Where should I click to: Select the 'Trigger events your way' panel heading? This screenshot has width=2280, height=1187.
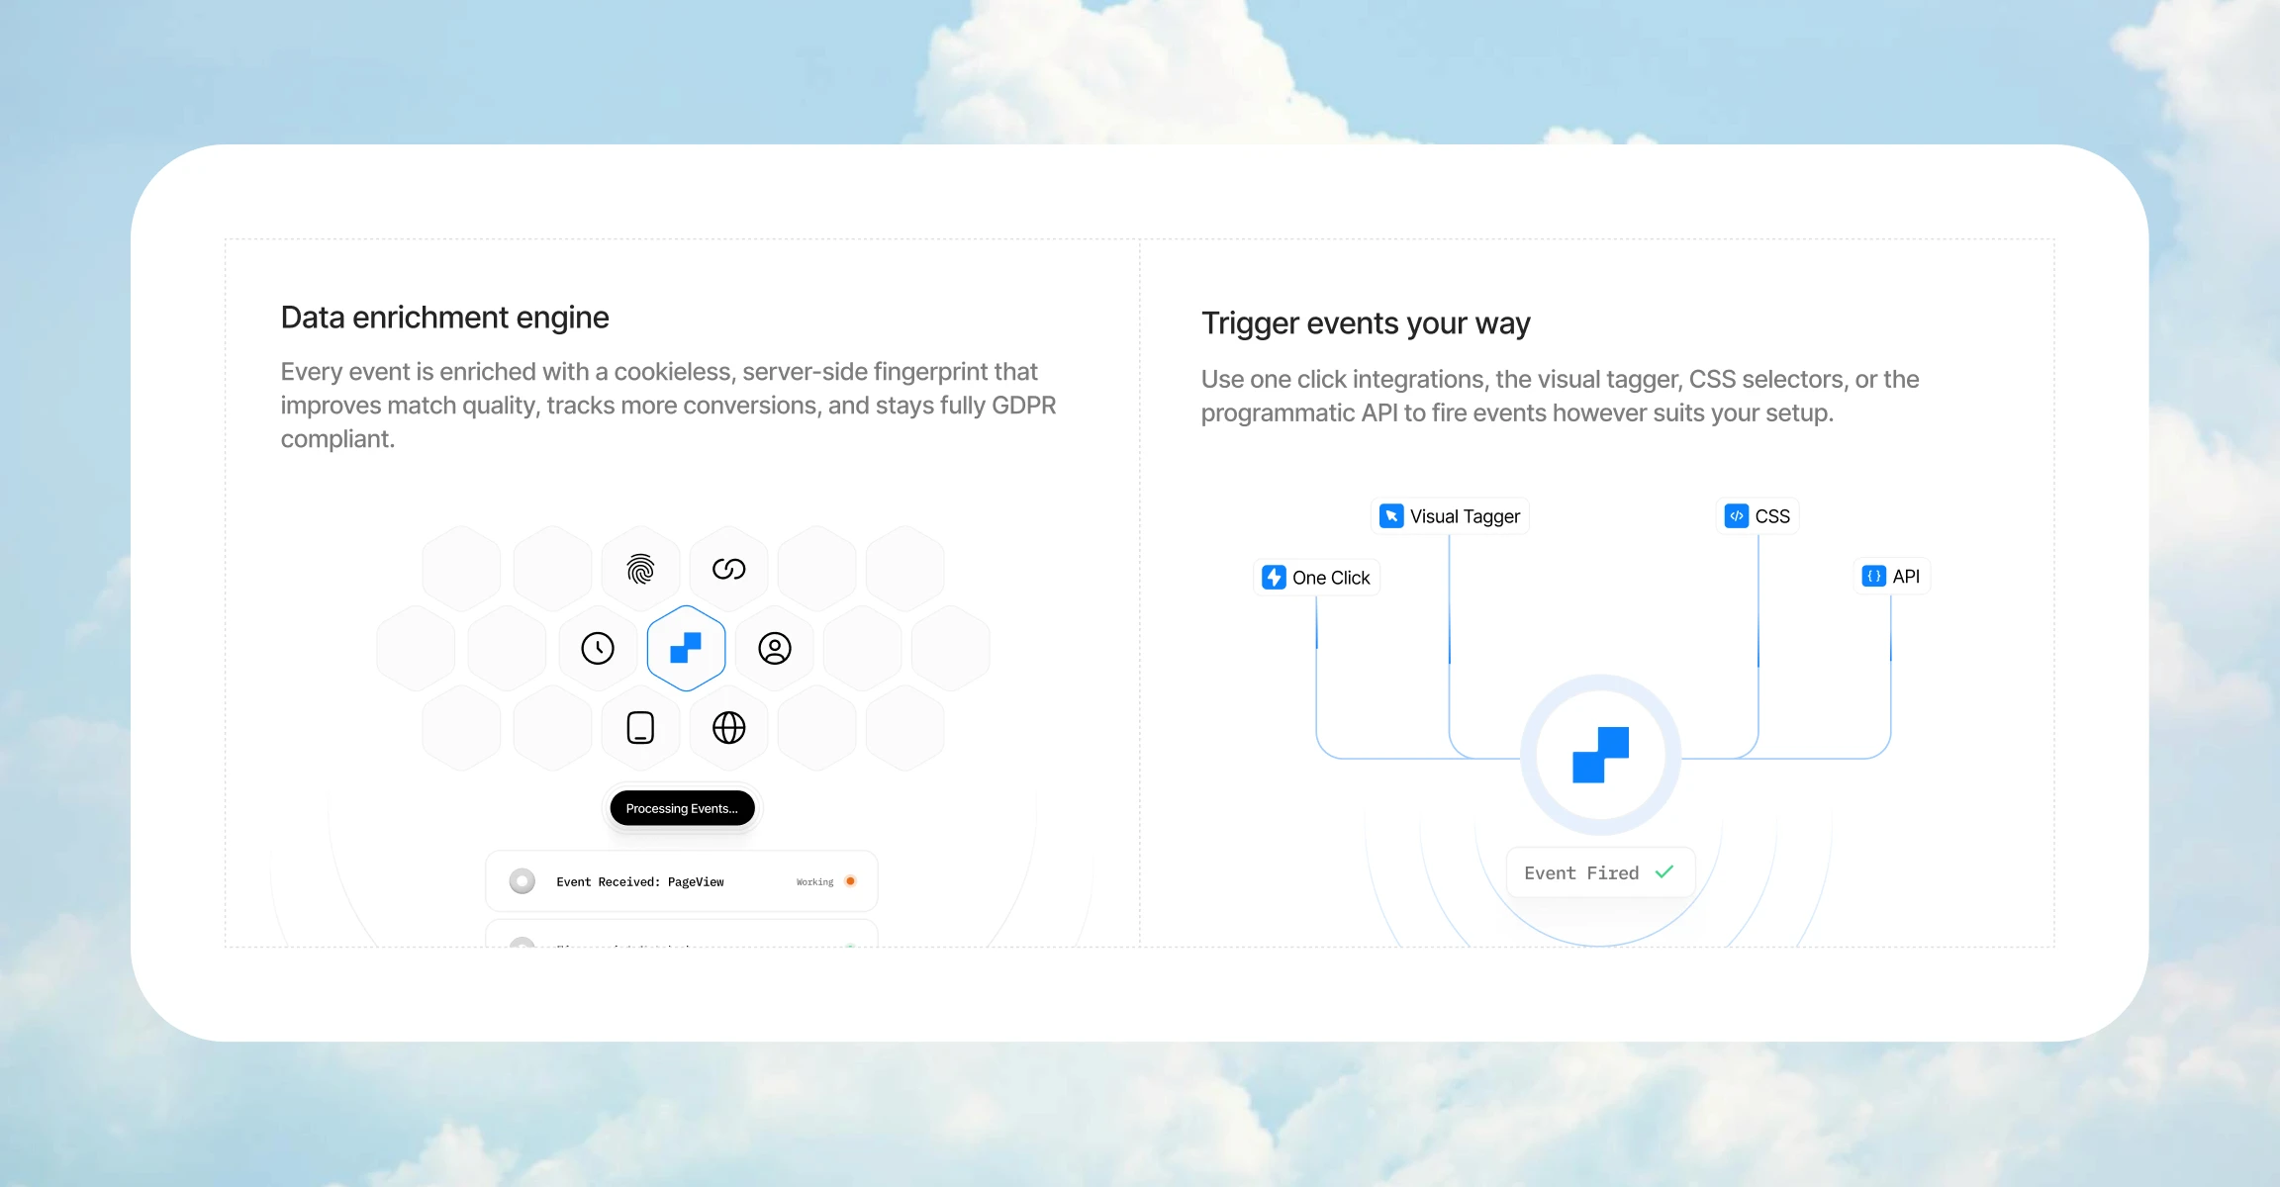pyautogui.click(x=1365, y=322)
